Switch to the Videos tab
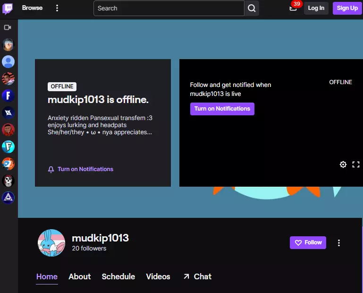 coord(158,276)
